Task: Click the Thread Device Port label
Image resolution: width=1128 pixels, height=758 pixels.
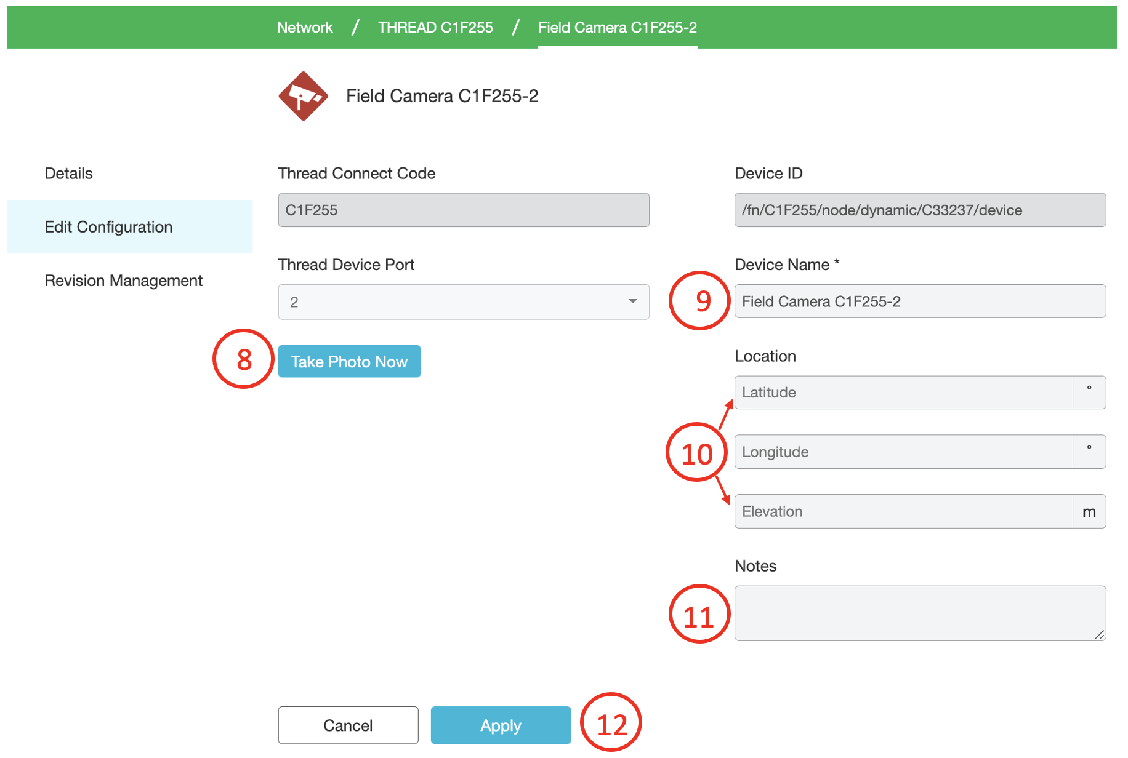Action: (x=346, y=265)
